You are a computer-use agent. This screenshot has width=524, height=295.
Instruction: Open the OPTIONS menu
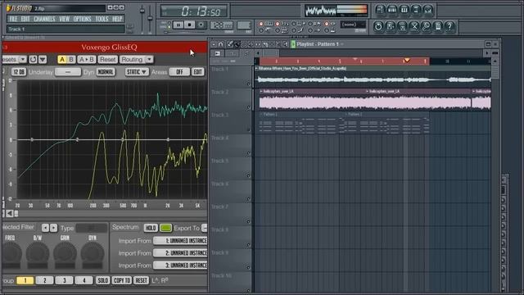click(82, 19)
